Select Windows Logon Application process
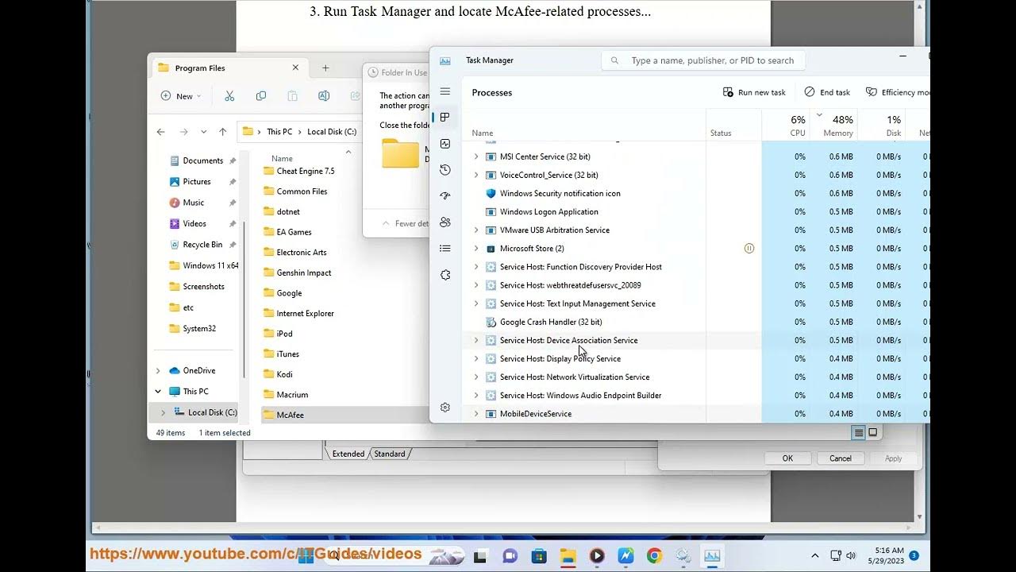The width and height of the screenshot is (1016, 572). click(548, 211)
